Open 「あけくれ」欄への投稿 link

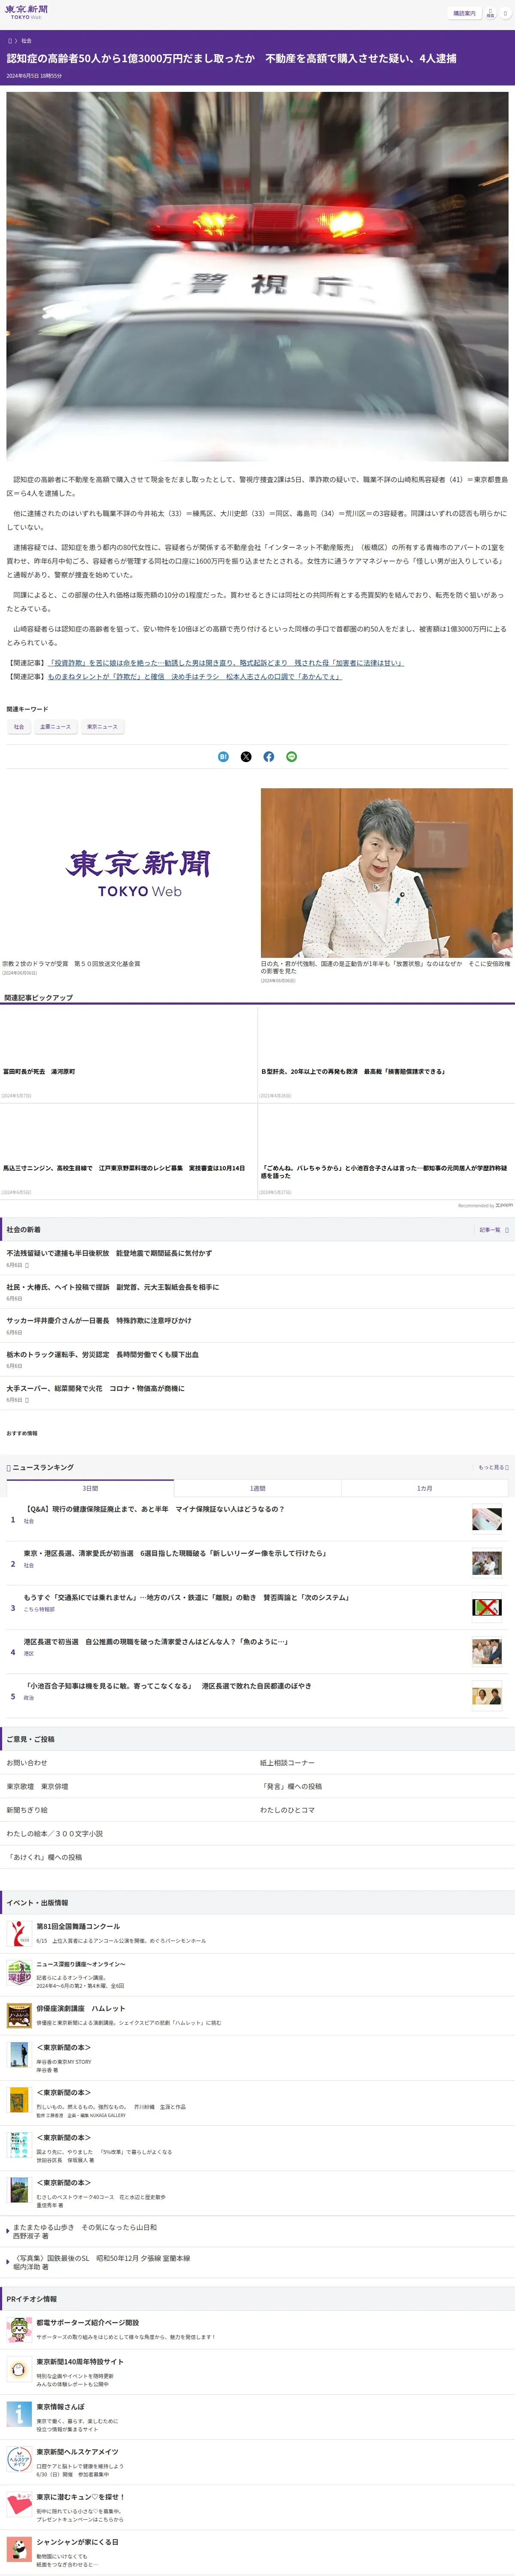coord(44,1857)
